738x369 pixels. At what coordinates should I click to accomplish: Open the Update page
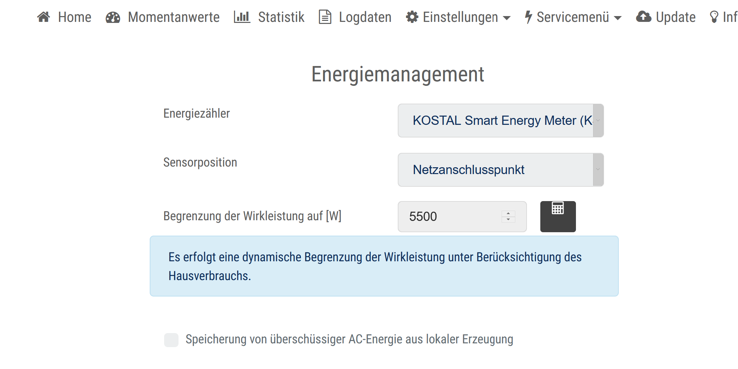click(666, 17)
